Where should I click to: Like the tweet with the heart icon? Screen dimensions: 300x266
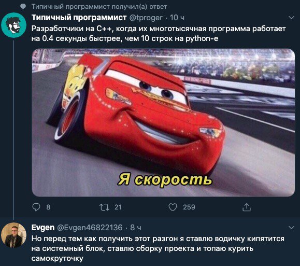(173, 207)
